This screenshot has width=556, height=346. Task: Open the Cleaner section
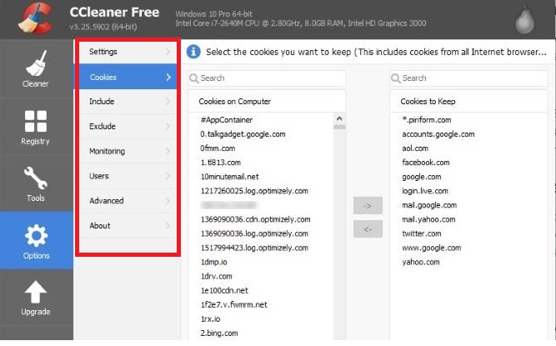(36, 68)
